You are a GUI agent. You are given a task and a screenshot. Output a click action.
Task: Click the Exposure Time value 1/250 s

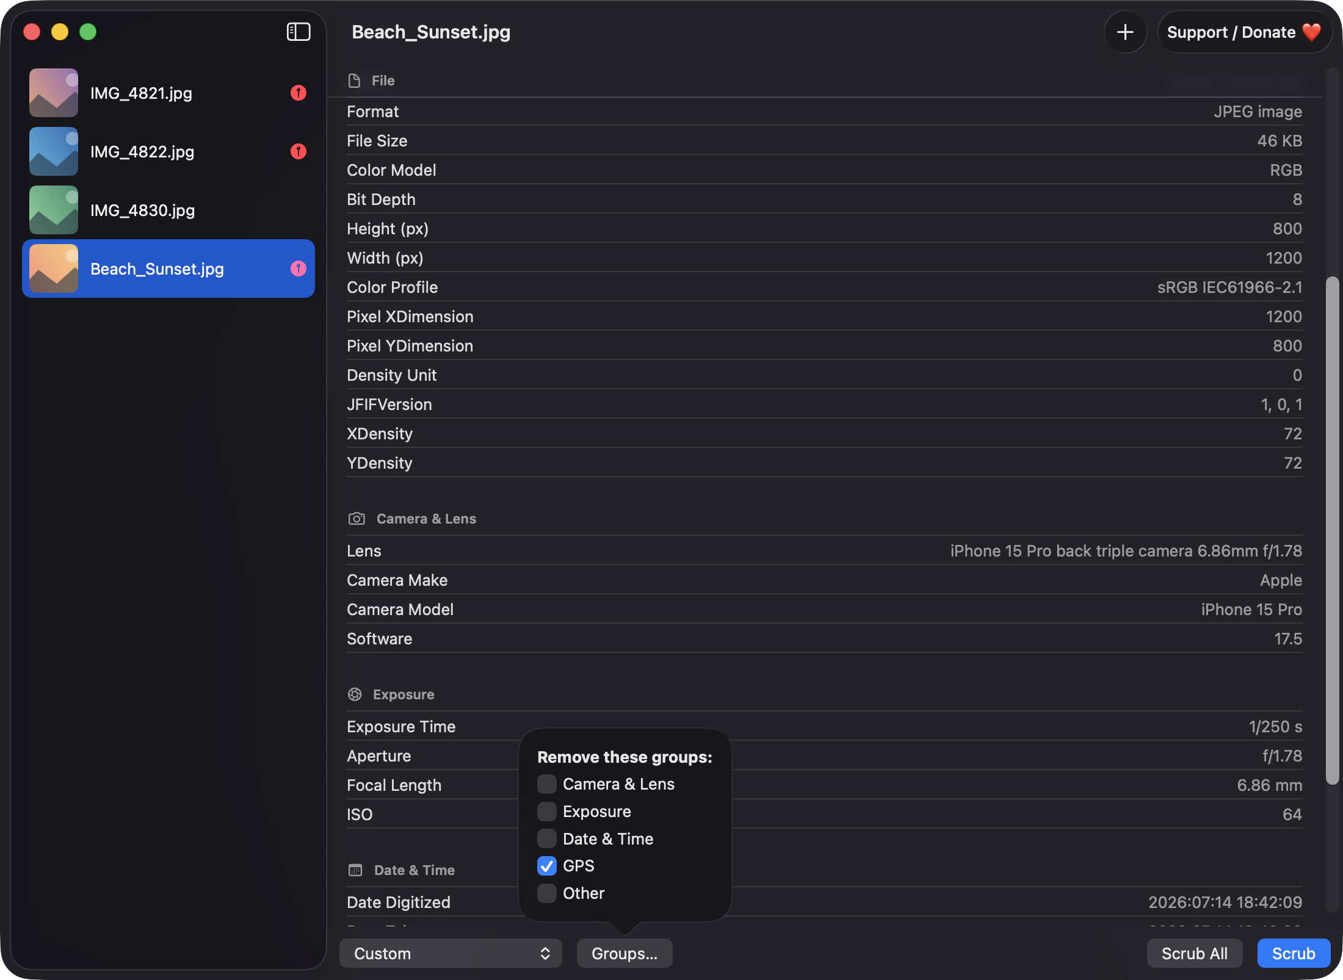pyautogui.click(x=1275, y=727)
